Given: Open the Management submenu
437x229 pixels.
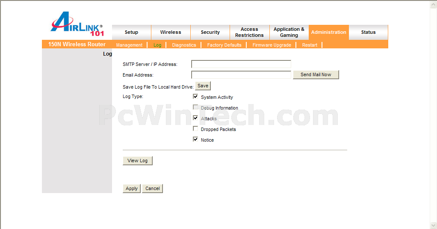Looking at the screenshot, I should (129, 45).
